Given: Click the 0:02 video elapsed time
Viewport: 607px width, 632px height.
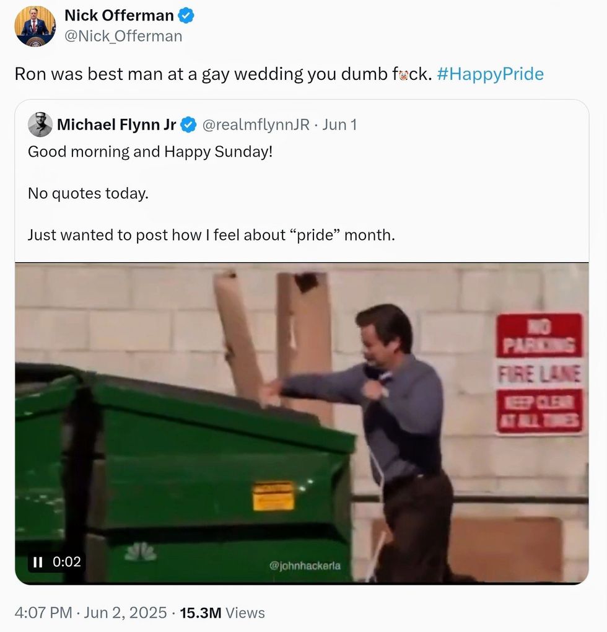Looking at the screenshot, I should pyautogui.click(x=67, y=562).
